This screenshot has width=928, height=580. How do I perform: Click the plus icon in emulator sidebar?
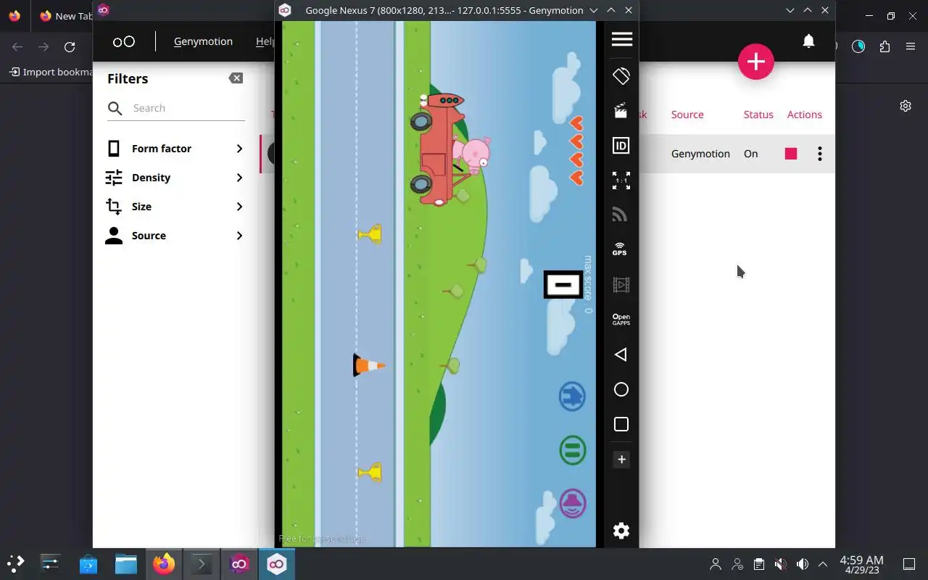tap(621, 459)
